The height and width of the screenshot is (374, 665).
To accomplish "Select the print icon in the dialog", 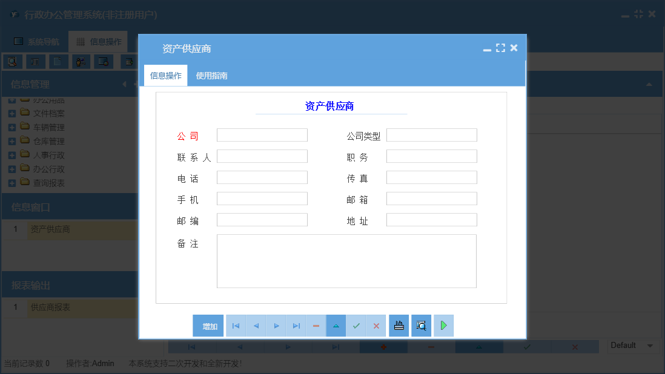I will click(399, 326).
